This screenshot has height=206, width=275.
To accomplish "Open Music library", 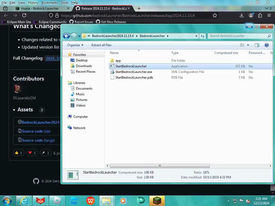I will tap(80, 94).
